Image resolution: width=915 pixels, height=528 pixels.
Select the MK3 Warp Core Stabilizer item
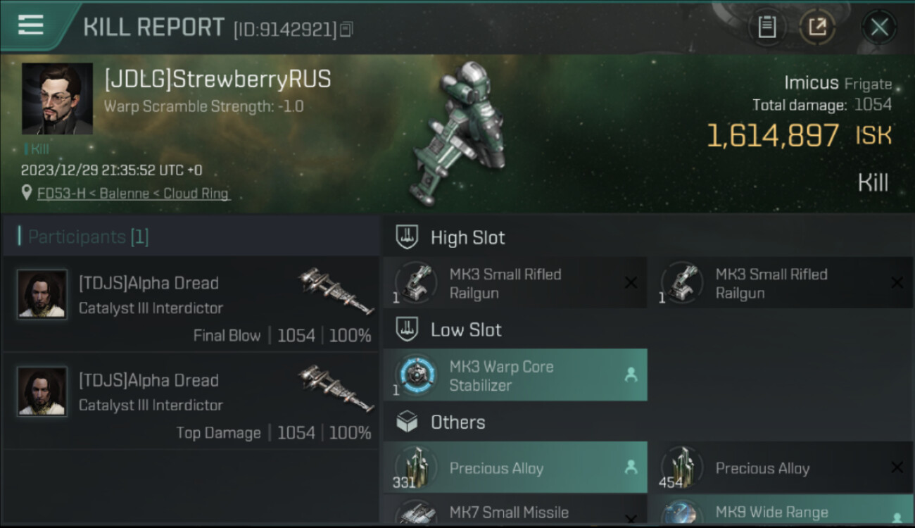pos(515,375)
